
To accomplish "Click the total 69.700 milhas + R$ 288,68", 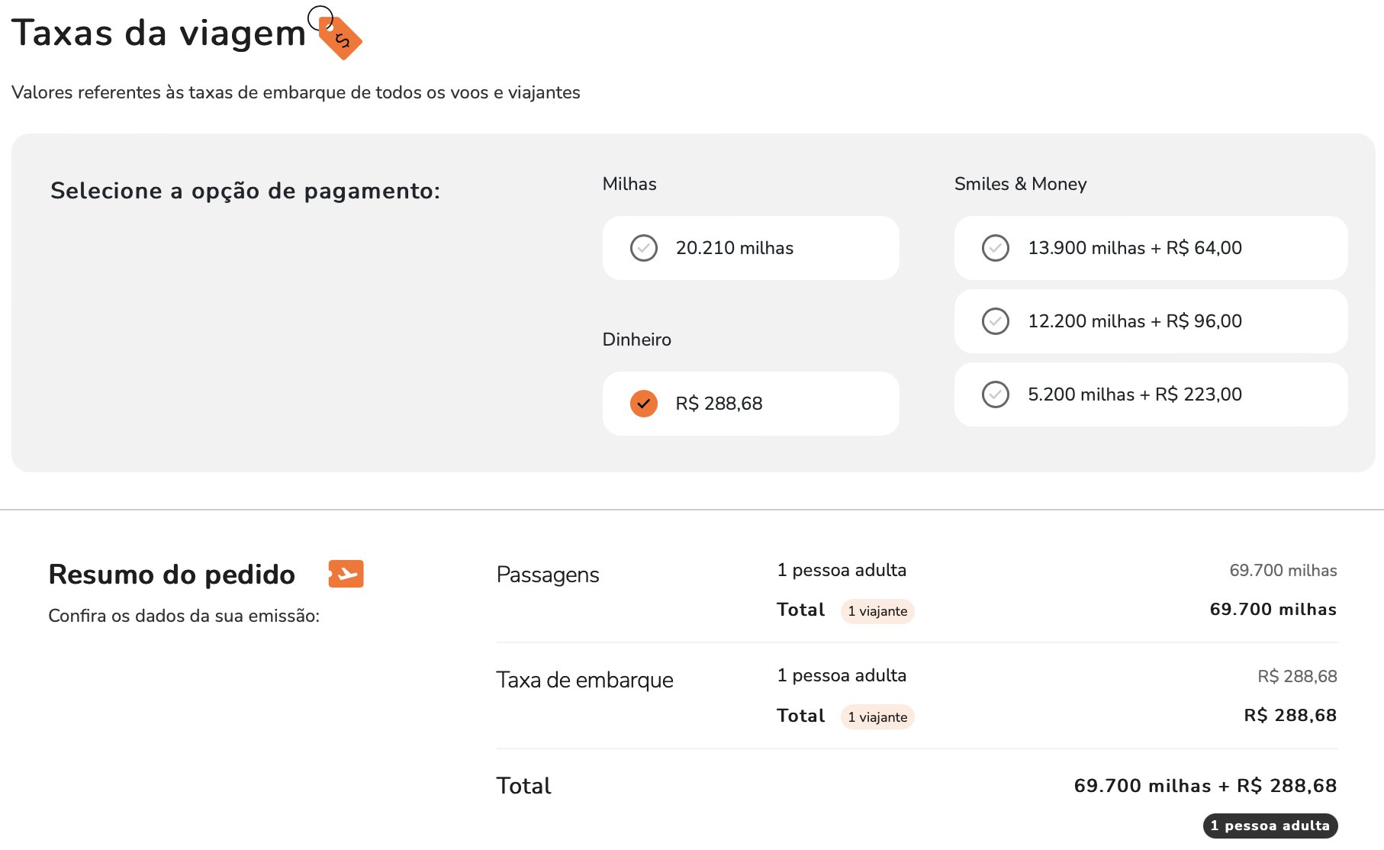I will [x=1205, y=786].
